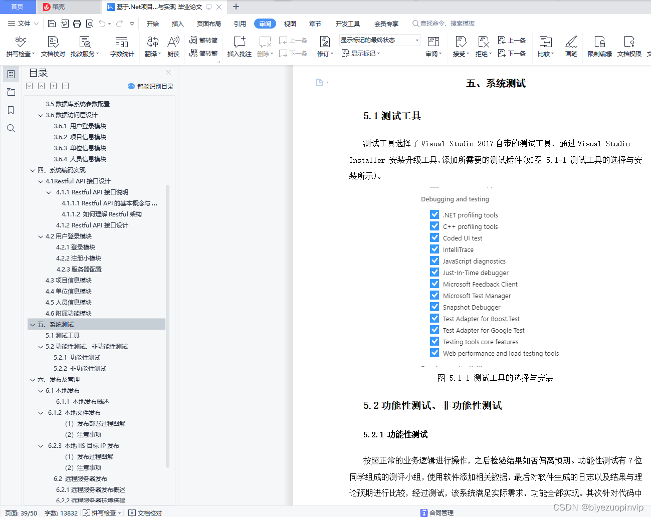Open bookmarks panel in left sidebar
The width and height of the screenshot is (651, 517).
11,110
